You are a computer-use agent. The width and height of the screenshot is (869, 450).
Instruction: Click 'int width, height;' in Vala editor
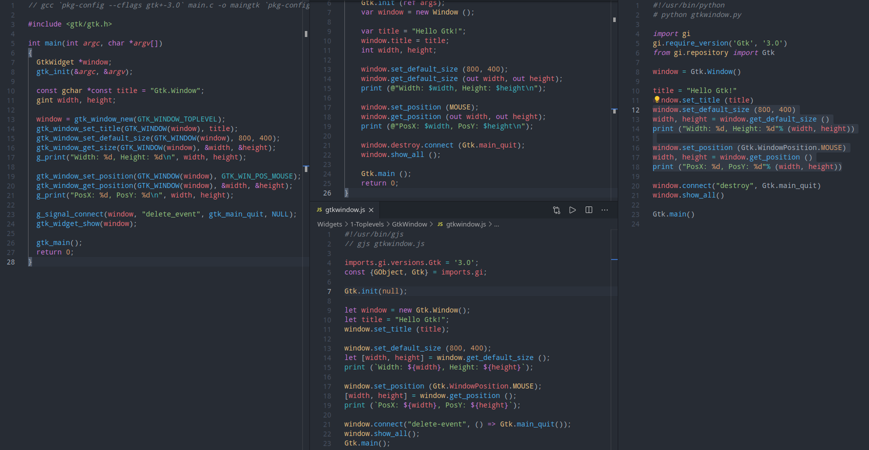pyautogui.click(x=398, y=50)
